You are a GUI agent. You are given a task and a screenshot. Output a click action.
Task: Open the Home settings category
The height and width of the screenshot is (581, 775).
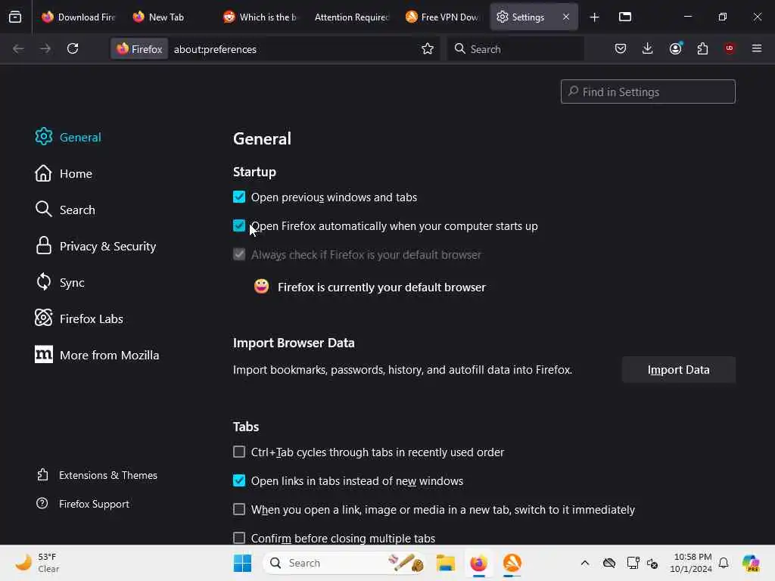click(64, 173)
